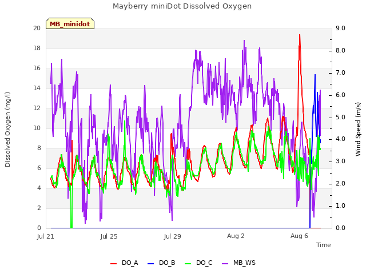Click the blue DO_B spike after Aug 6
366x274 pixels.
point(315,75)
